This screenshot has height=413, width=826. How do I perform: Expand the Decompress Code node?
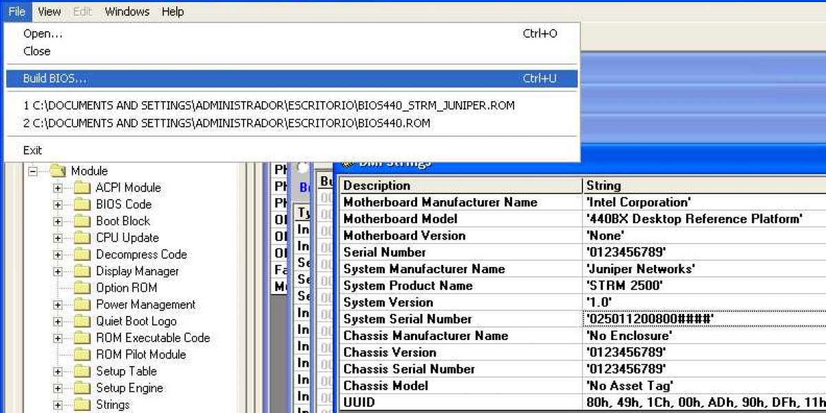58,255
